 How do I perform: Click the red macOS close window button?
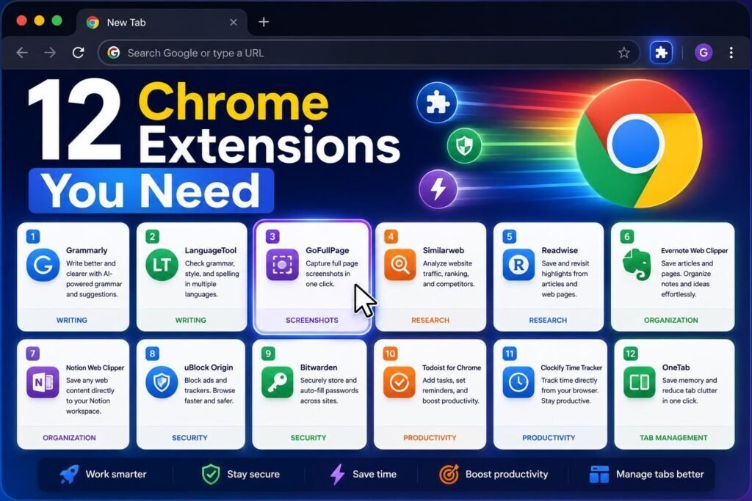coord(21,21)
